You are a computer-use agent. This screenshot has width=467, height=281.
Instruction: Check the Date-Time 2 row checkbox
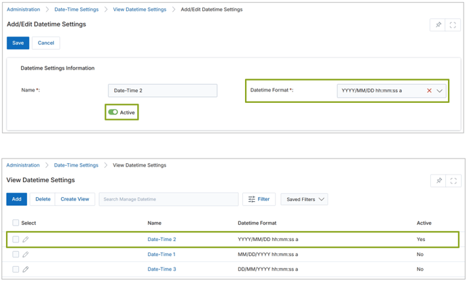point(16,240)
